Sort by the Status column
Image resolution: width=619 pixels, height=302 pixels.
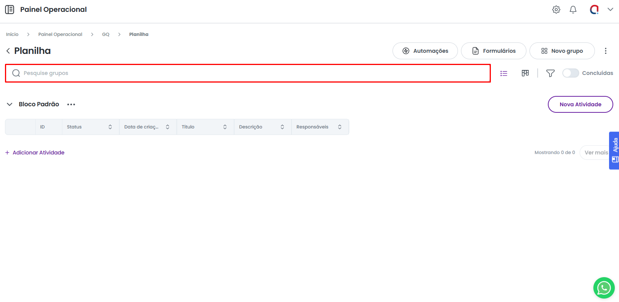tap(110, 127)
